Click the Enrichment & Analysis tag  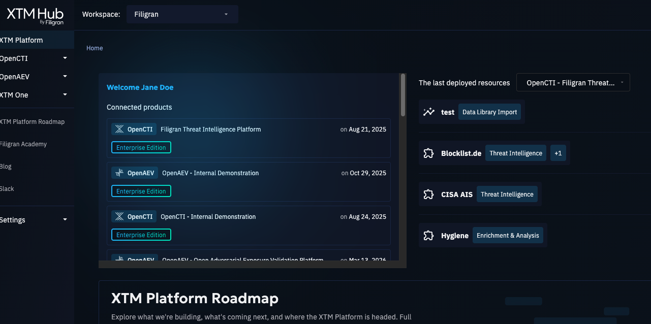click(508, 236)
